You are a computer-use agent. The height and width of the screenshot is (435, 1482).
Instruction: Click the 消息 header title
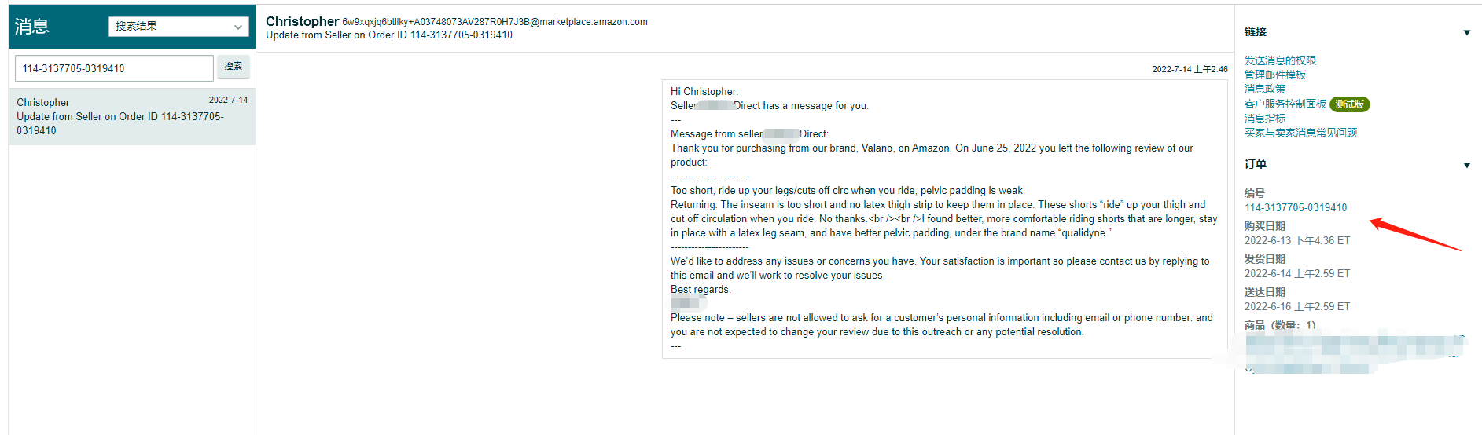tap(31, 27)
